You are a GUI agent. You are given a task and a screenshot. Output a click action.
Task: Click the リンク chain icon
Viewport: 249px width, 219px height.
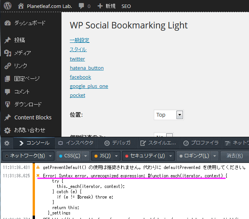click(8, 66)
